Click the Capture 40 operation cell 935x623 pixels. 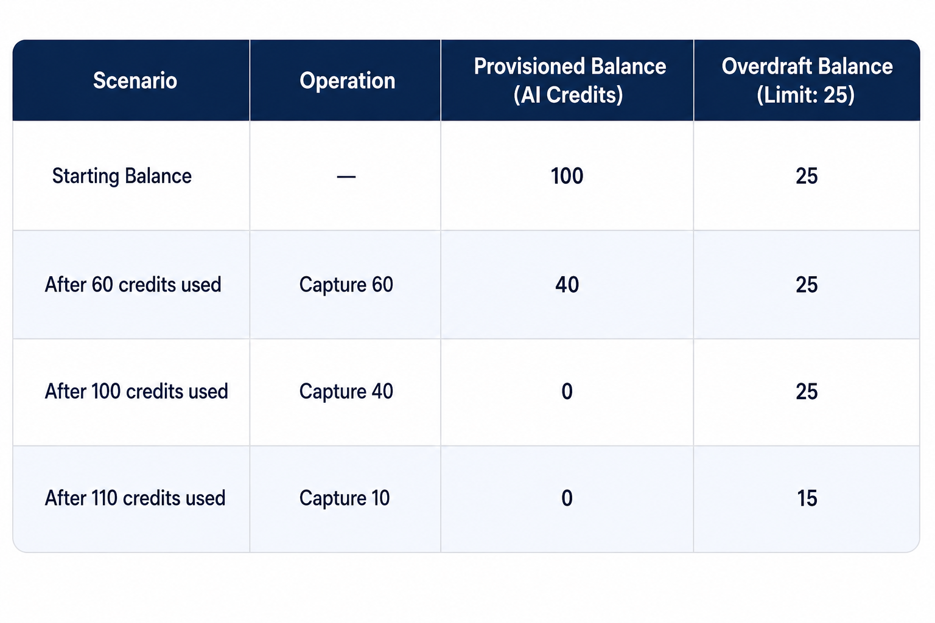tap(346, 391)
